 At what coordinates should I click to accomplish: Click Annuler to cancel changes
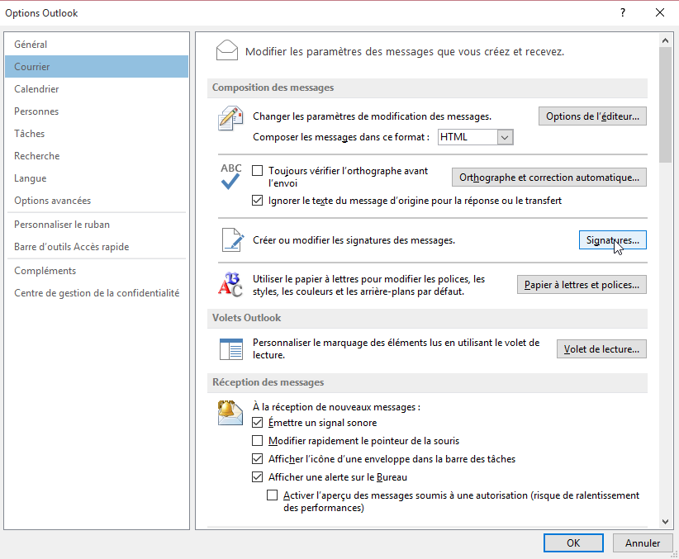(x=642, y=543)
